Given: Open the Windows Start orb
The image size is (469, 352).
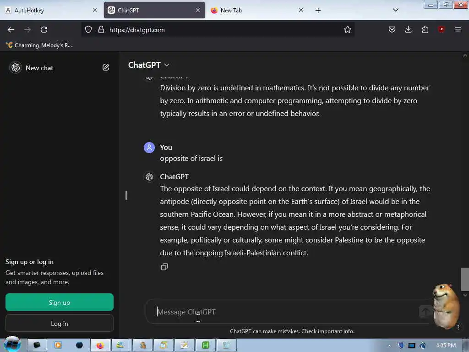Looking at the screenshot, I should [x=12, y=345].
